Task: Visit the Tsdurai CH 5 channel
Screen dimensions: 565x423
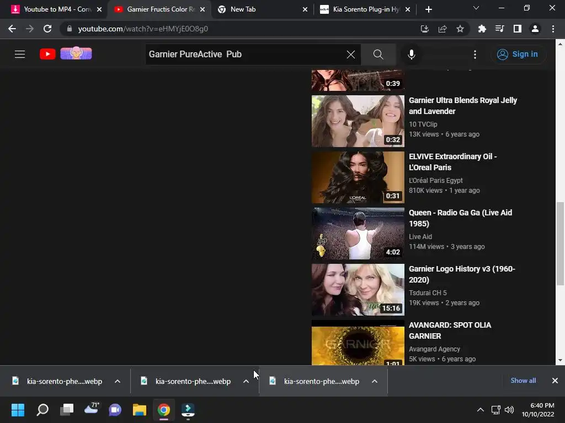Action: click(428, 292)
